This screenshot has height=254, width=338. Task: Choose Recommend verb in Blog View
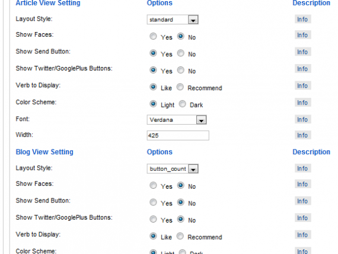click(180, 236)
